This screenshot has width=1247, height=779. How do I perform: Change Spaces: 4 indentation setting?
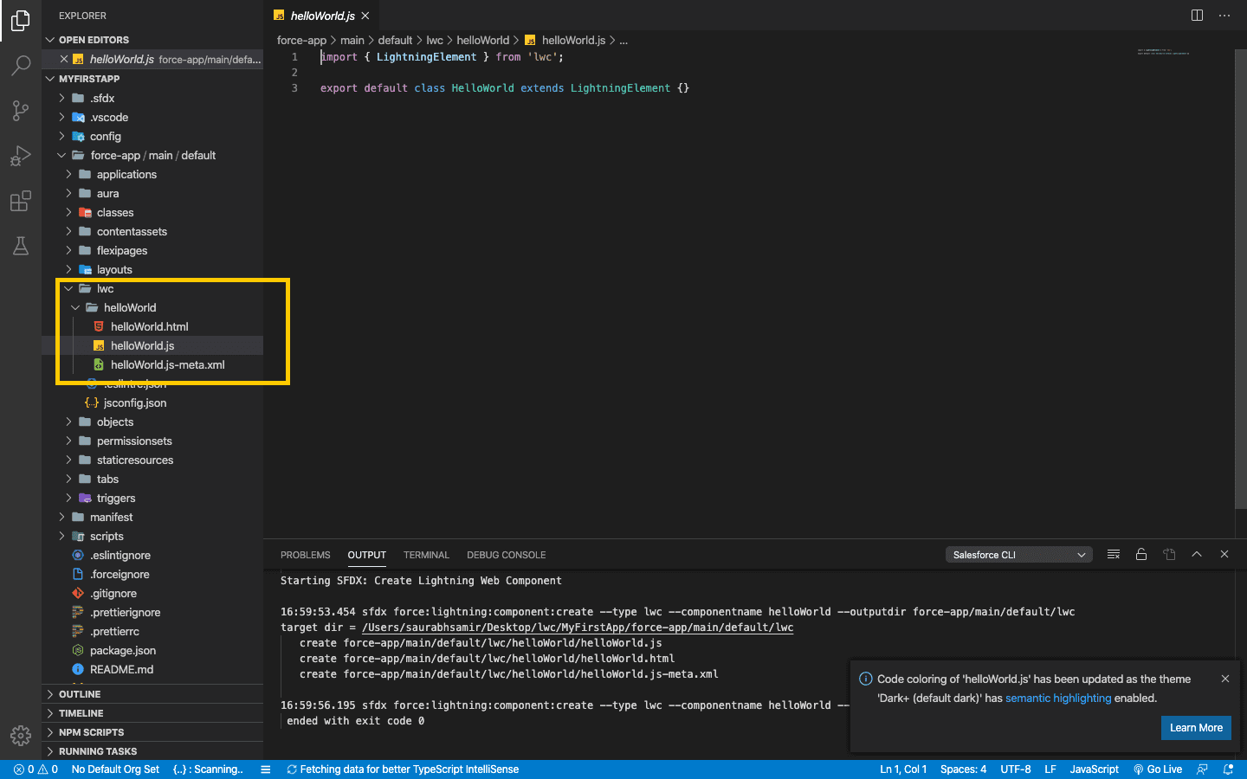coord(963,769)
